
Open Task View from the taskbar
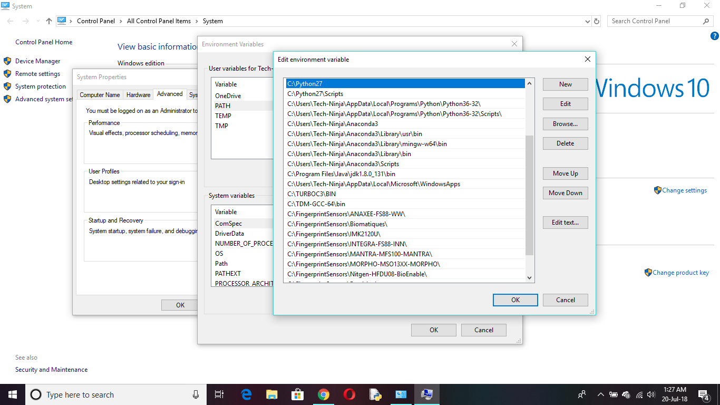coord(219,394)
